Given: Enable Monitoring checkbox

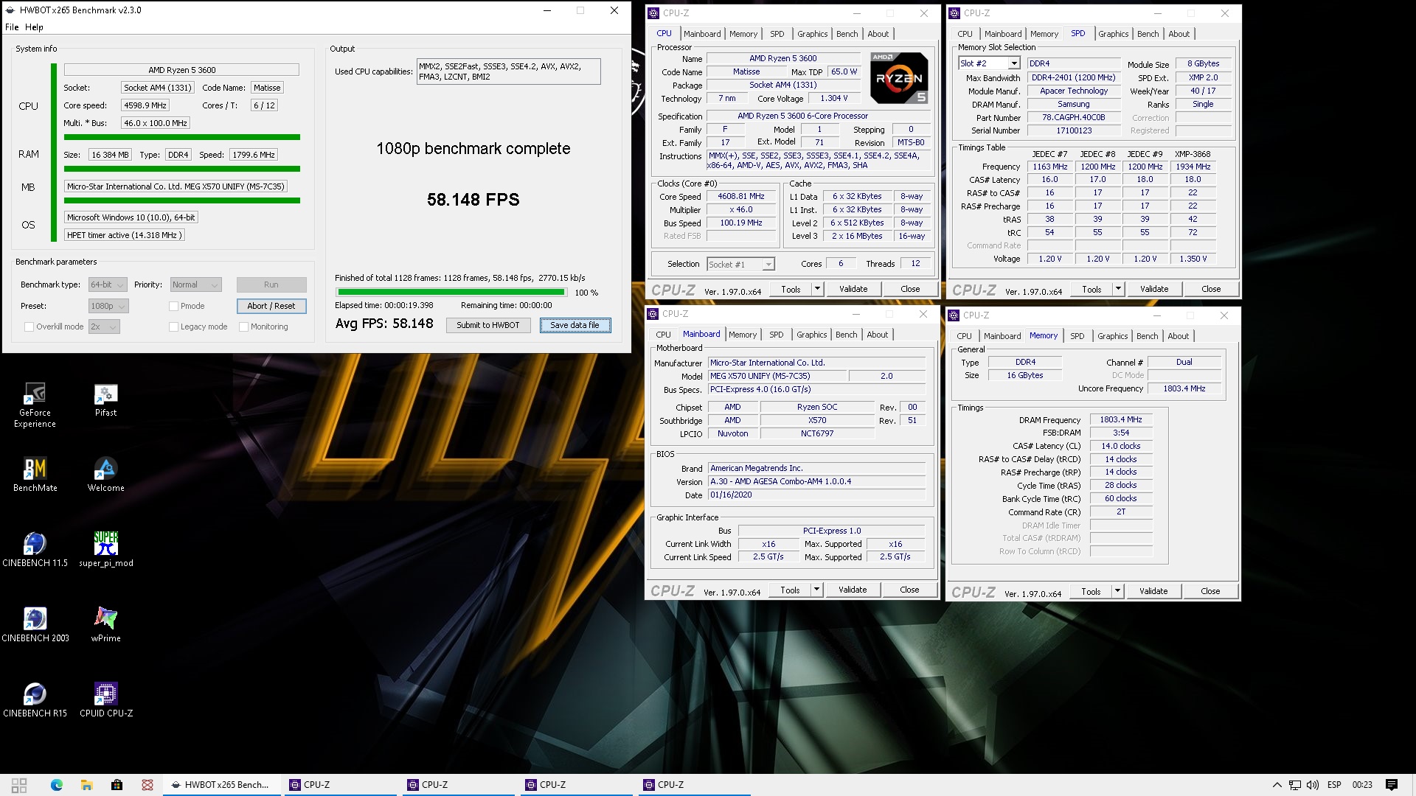Looking at the screenshot, I should point(243,327).
